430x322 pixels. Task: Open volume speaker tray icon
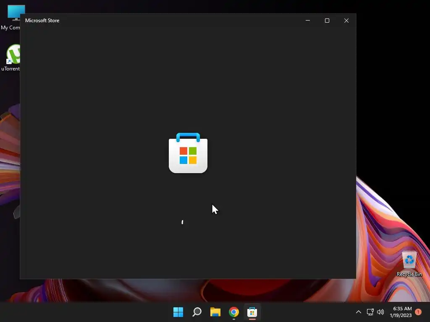tap(380, 312)
